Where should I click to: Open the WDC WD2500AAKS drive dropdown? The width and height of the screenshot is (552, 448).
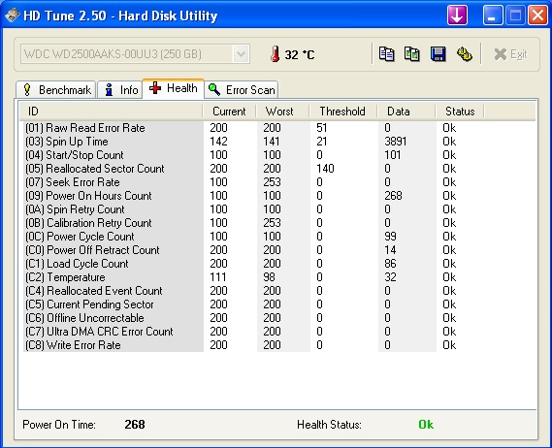(x=135, y=54)
